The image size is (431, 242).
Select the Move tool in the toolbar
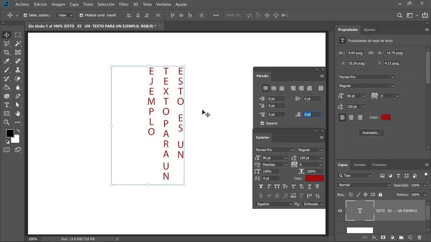[6, 35]
